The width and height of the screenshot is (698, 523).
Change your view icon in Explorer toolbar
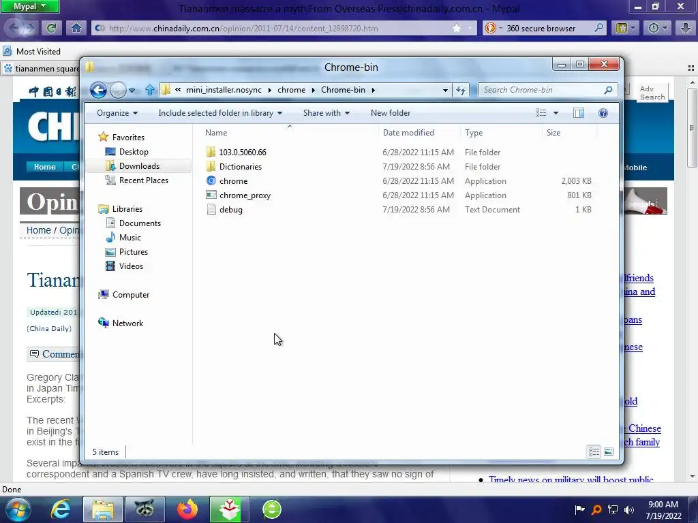pos(541,113)
